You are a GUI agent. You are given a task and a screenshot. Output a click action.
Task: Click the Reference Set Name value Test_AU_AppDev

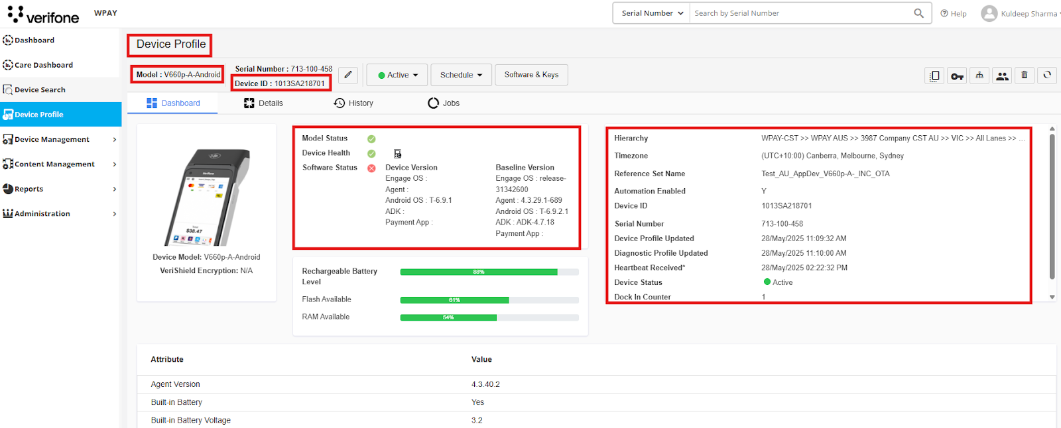[826, 174]
